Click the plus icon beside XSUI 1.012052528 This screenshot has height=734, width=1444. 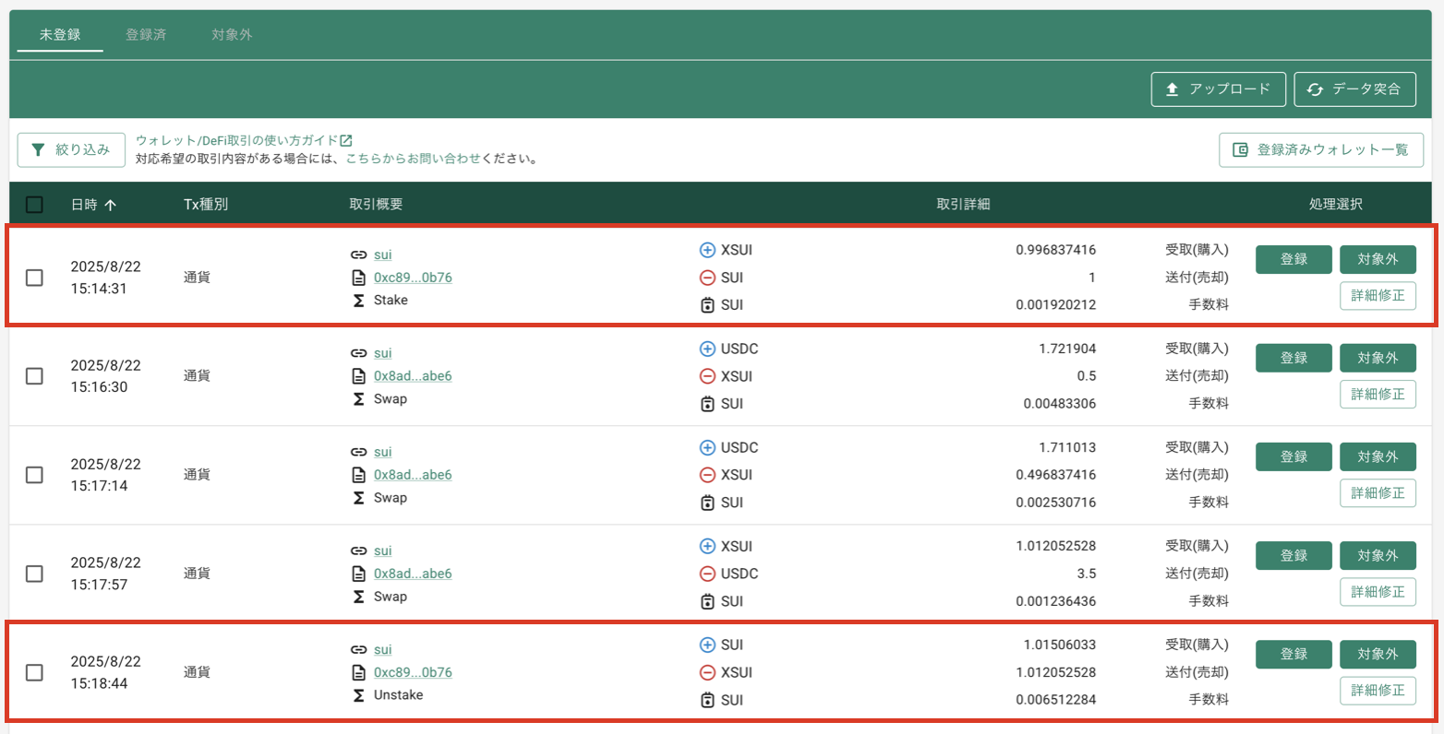[x=707, y=546]
